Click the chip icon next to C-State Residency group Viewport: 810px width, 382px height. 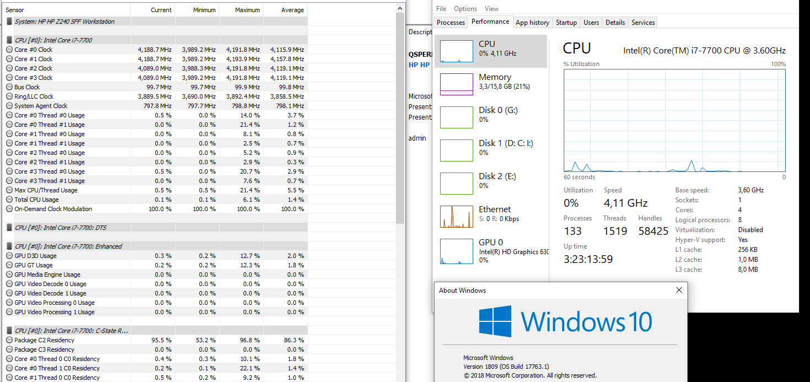click(9, 331)
